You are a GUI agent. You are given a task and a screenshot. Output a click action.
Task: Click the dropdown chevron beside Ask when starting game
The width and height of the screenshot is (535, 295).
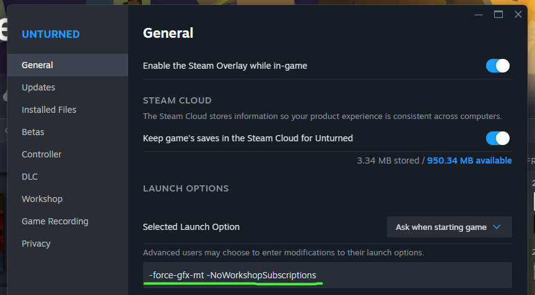[496, 227]
